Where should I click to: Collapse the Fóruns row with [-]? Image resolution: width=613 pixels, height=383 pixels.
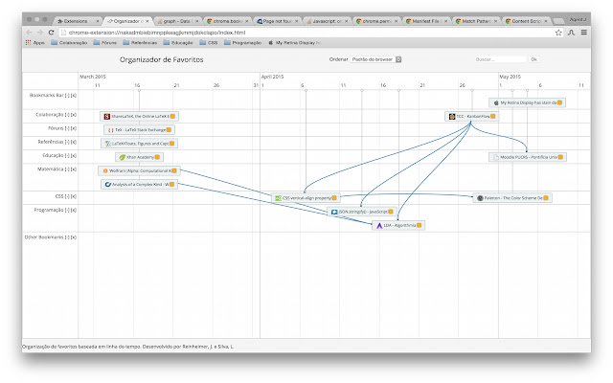68,128
